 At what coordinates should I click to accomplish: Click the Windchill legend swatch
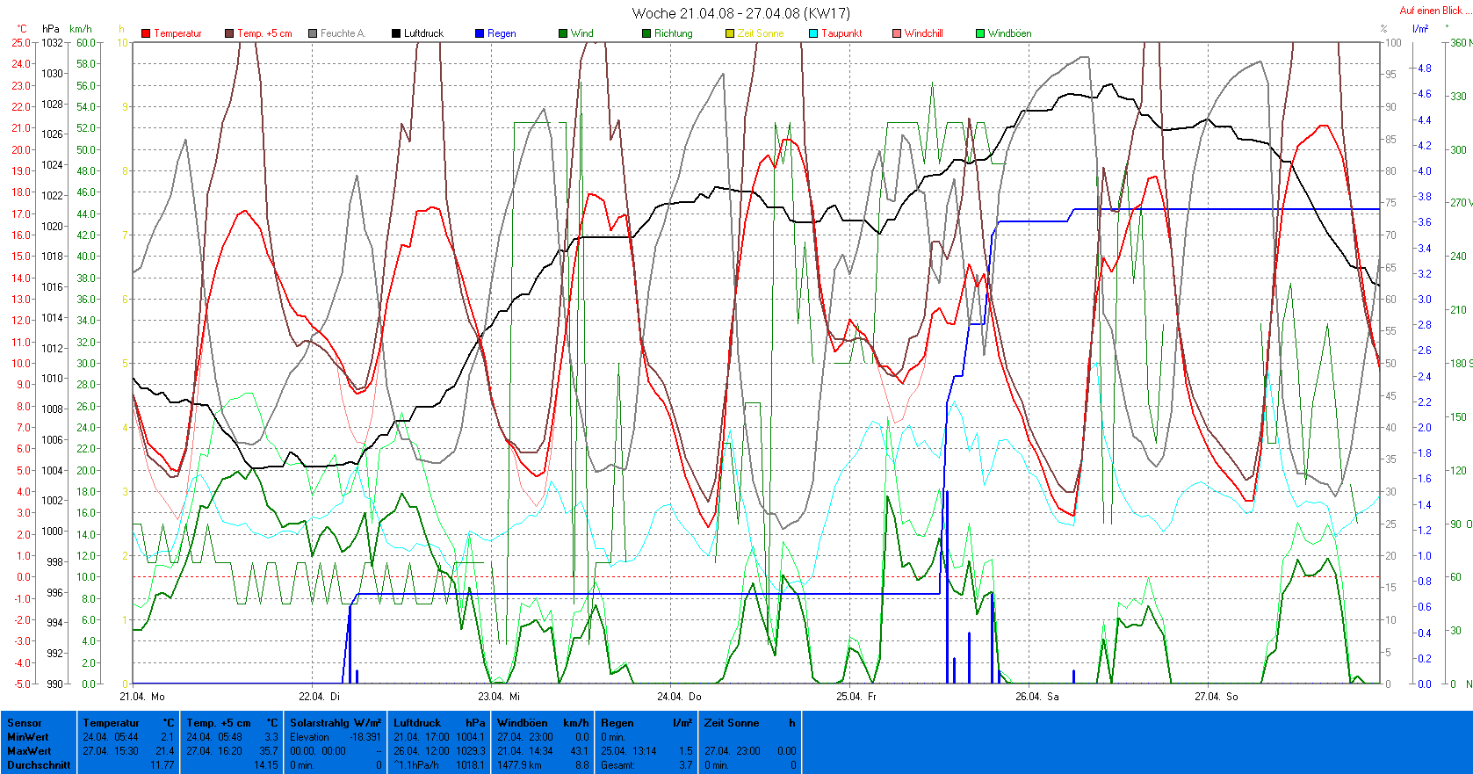[x=897, y=33]
